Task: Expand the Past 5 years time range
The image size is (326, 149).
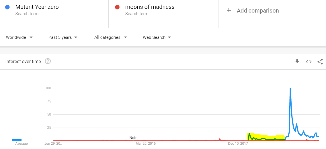Action: tap(63, 37)
